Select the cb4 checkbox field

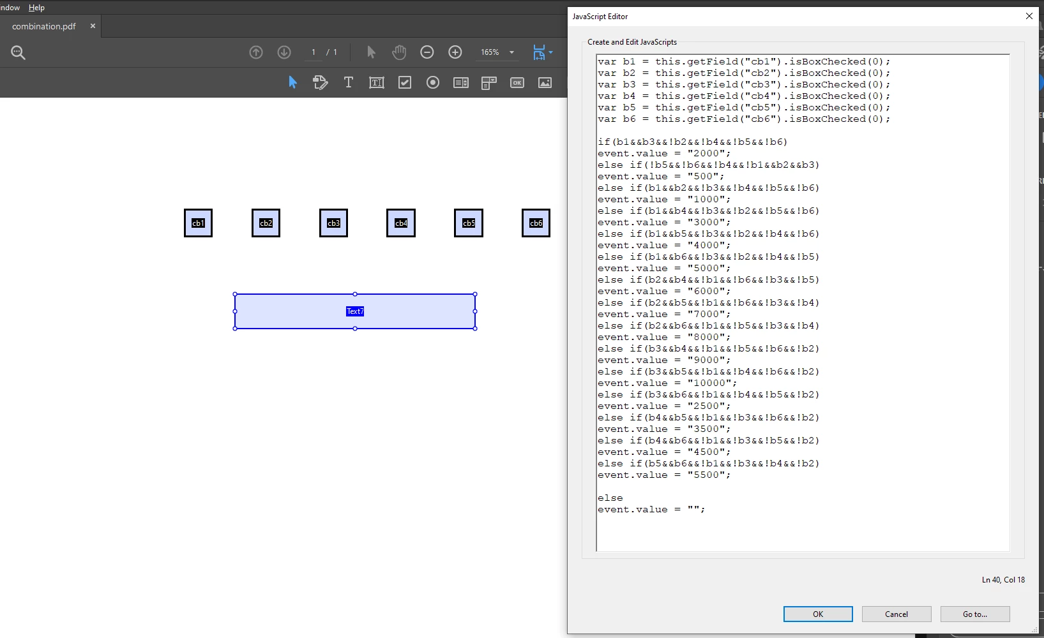(x=401, y=223)
